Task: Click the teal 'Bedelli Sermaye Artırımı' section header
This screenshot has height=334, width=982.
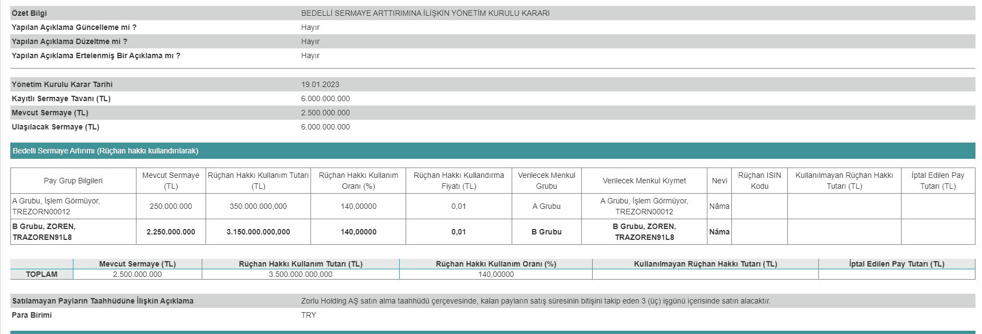Action: pos(105,151)
